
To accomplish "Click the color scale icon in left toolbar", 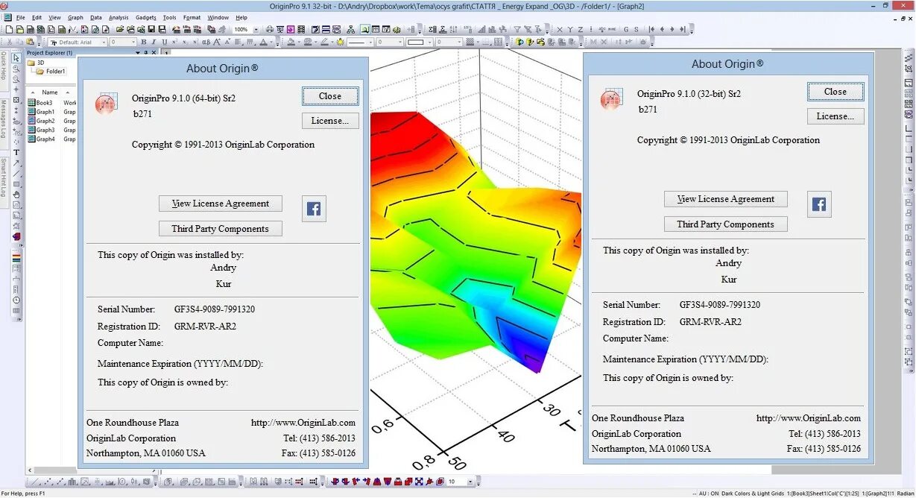I will [16, 256].
